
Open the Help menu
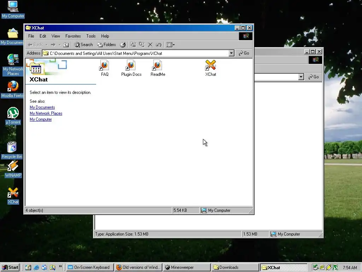(x=105, y=36)
